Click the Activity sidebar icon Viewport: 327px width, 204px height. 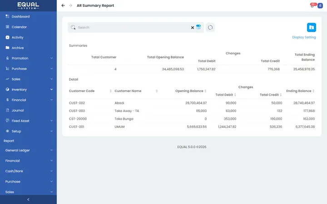click(8, 37)
